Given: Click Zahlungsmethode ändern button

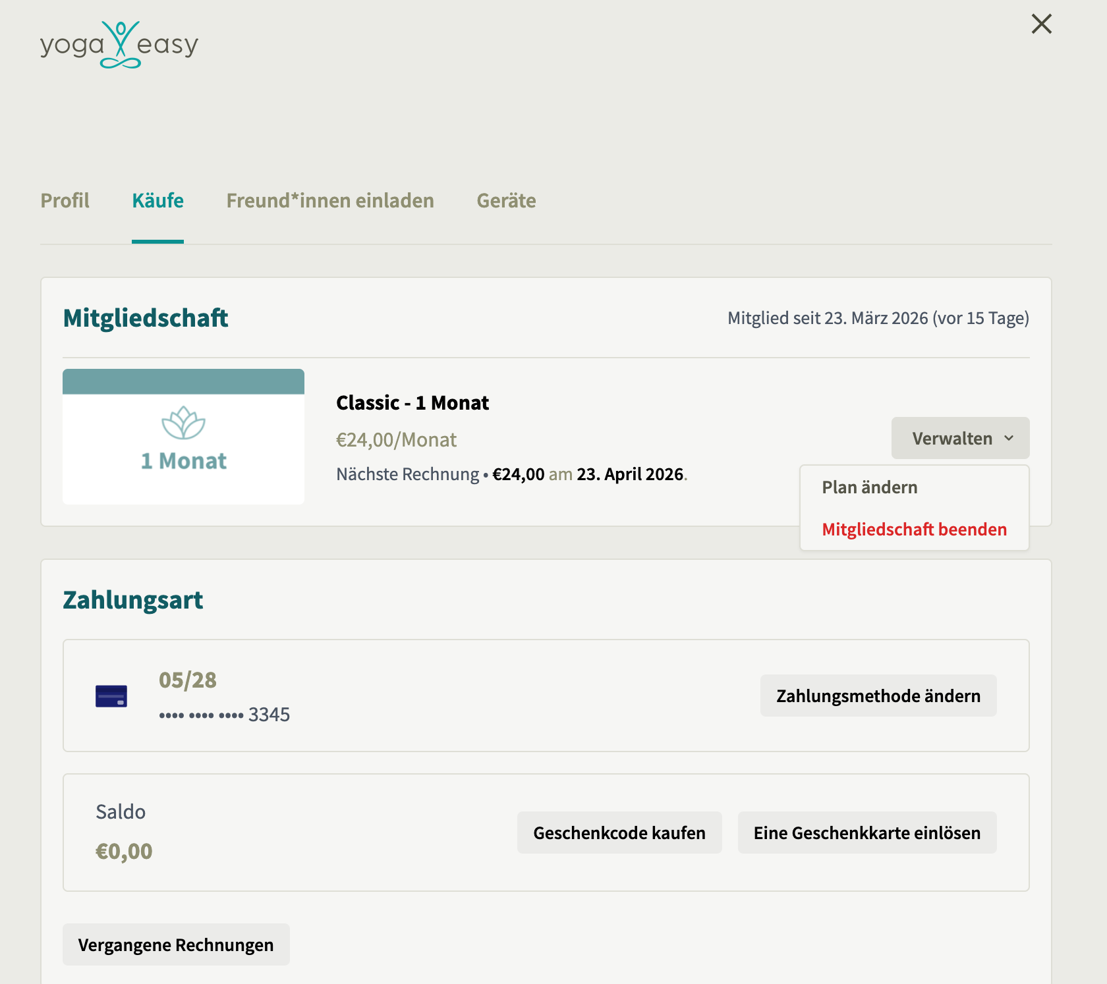Looking at the screenshot, I should point(878,696).
